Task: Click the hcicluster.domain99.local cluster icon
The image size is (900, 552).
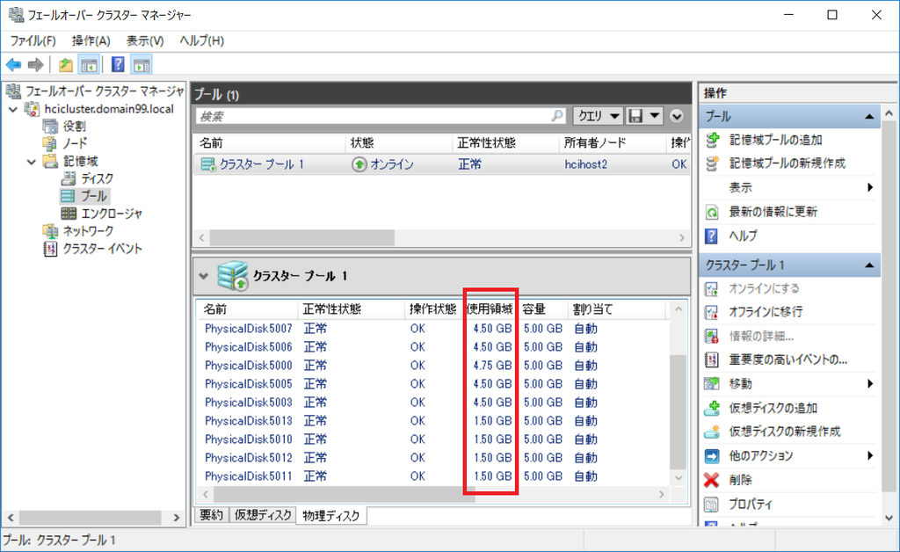Action: tap(33, 109)
